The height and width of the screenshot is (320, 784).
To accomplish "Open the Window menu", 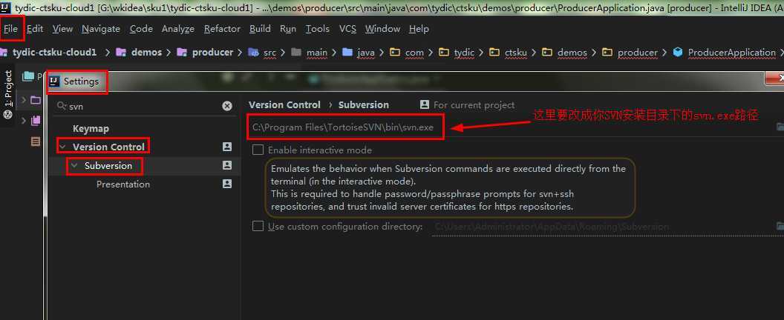I will click(382, 29).
